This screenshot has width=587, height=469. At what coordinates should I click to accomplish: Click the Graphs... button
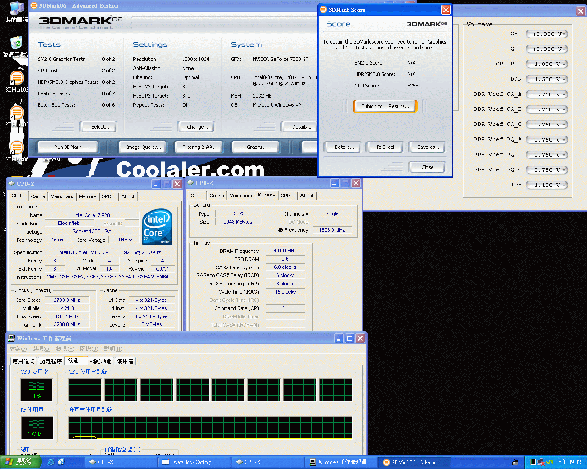click(x=256, y=147)
